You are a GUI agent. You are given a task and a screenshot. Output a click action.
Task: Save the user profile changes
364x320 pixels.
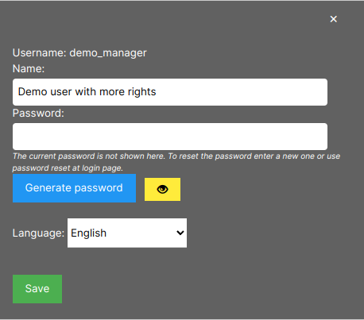click(x=37, y=289)
